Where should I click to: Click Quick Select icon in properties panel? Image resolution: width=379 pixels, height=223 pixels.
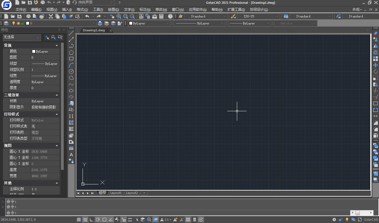tap(60, 37)
